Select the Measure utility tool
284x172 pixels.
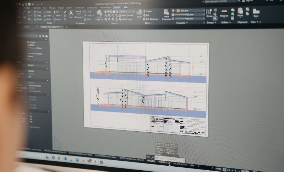(224, 13)
